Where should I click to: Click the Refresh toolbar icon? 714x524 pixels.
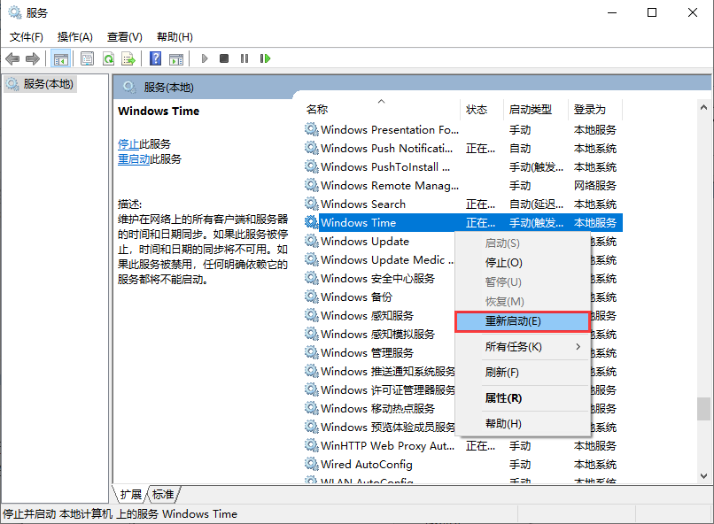click(108, 58)
